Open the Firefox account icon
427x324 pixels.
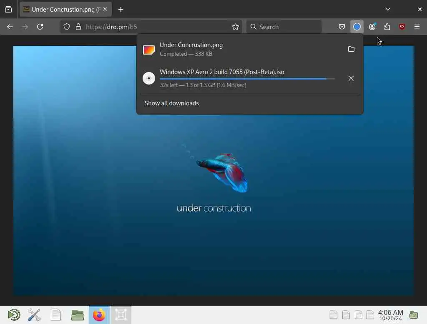click(372, 27)
